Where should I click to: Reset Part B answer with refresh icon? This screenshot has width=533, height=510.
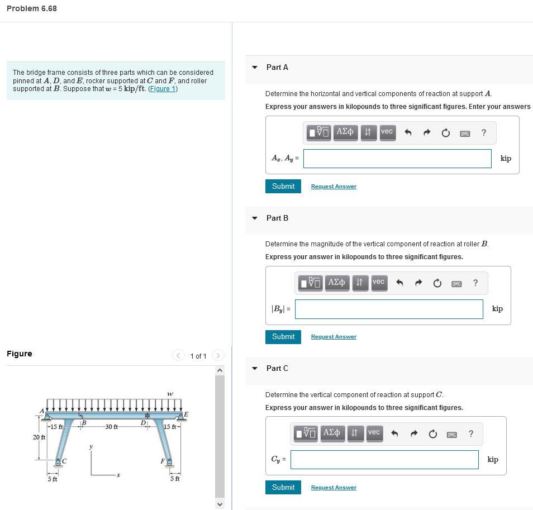[437, 283]
